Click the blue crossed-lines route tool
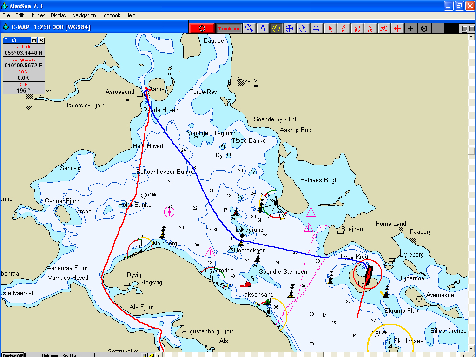476x357 pixels. [x=316, y=28]
